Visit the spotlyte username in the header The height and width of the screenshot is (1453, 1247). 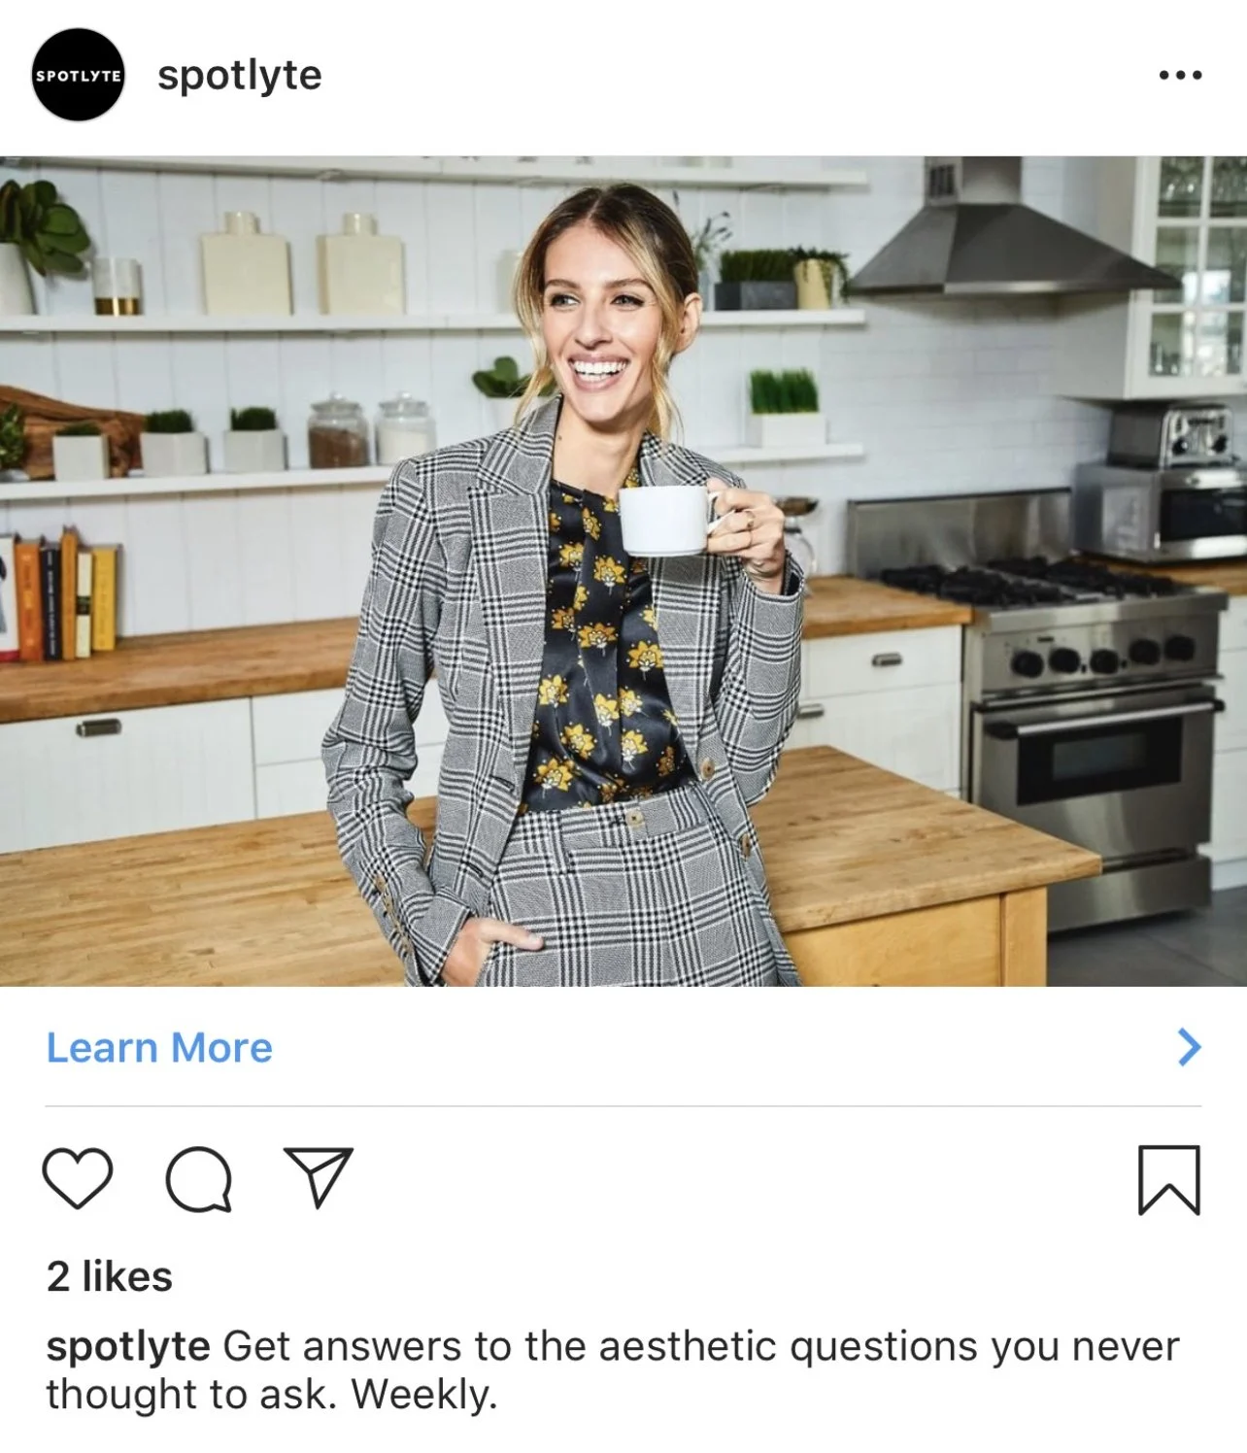[240, 76]
